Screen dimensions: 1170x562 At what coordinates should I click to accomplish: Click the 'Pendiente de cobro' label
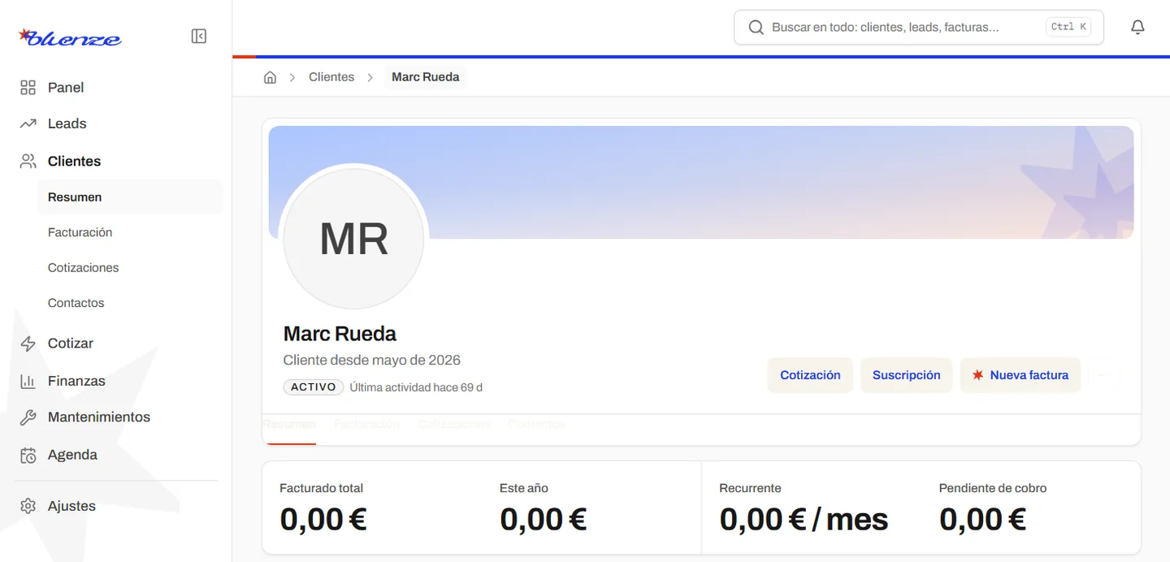tap(993, 488)
